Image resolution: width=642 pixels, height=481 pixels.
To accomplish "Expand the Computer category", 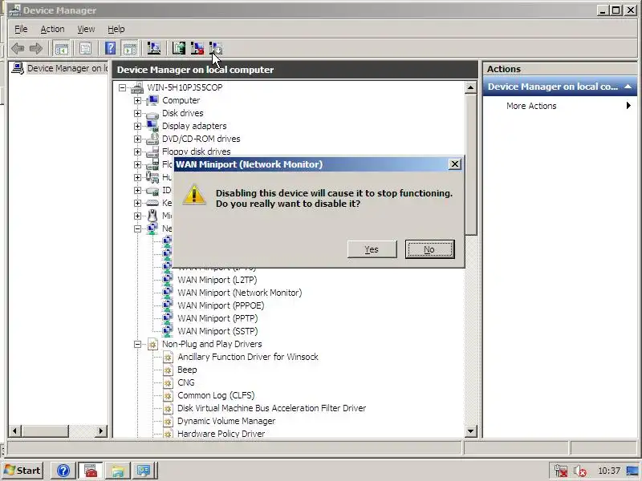I will [137, 100].
